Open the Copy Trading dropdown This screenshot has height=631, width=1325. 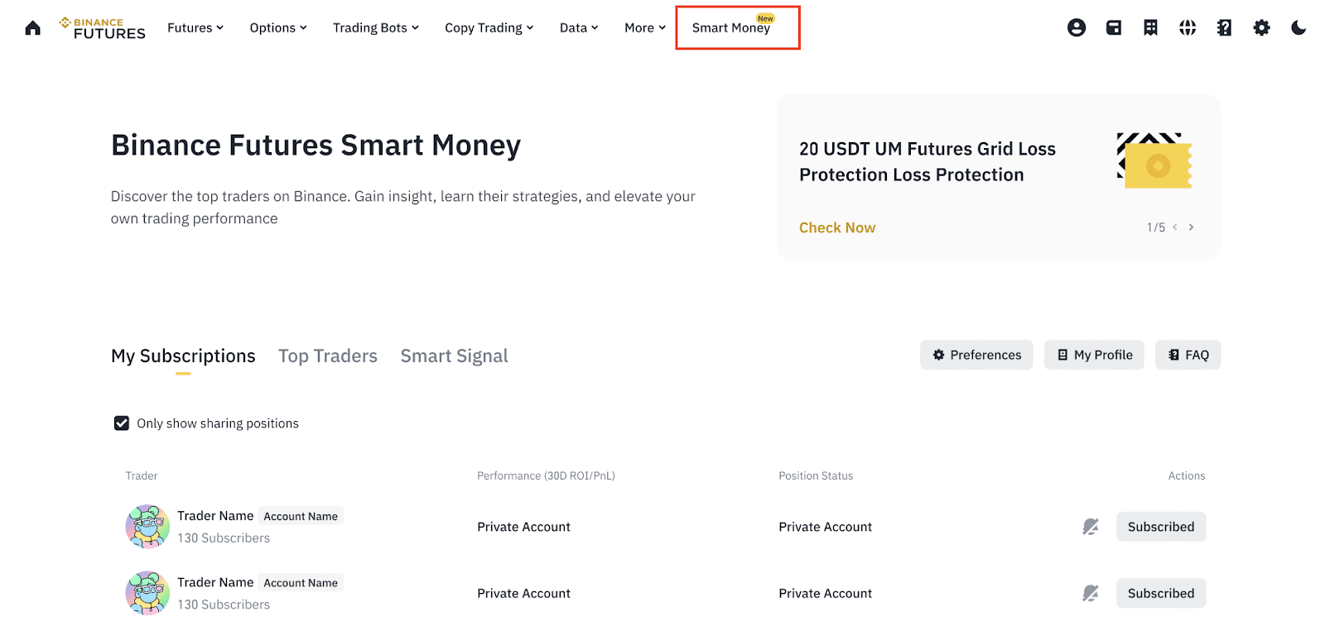[489, 28]
